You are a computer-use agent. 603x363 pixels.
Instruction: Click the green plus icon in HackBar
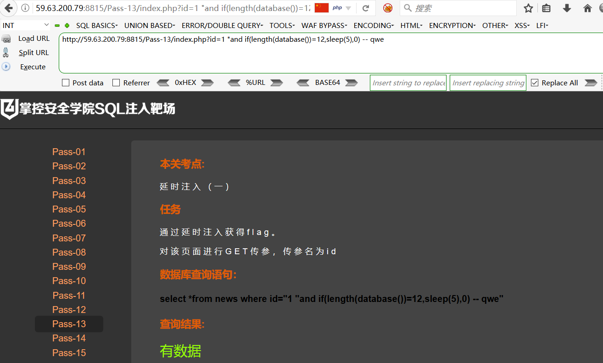(67, 26)
